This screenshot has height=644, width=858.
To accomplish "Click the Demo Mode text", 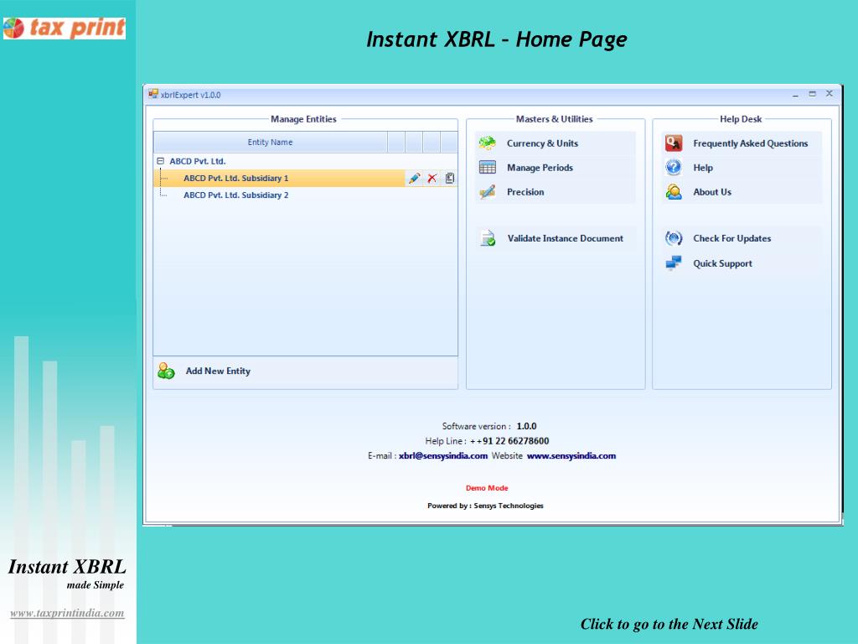I will pos(487,488).
